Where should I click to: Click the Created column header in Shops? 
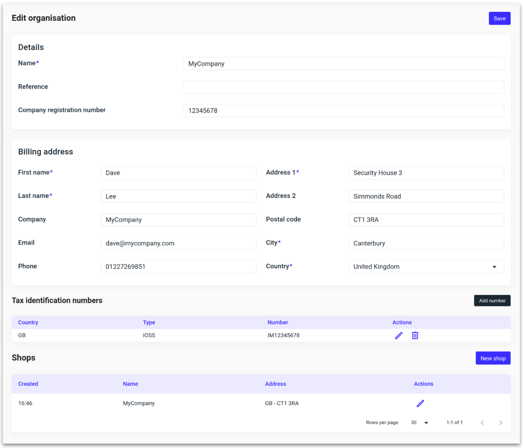point(28,384)
